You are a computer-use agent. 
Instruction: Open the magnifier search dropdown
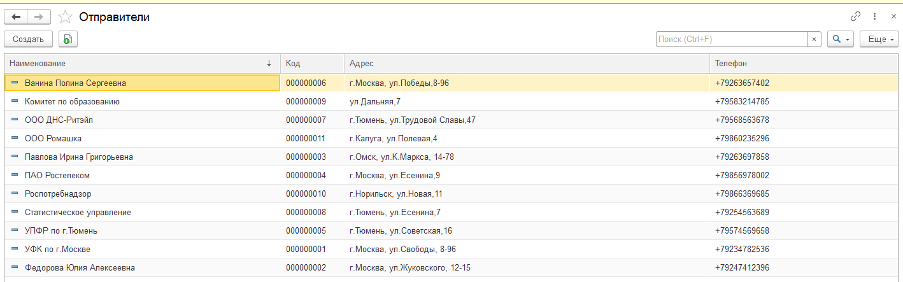(841, 39)
